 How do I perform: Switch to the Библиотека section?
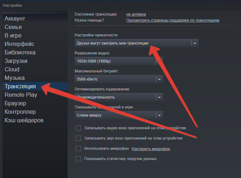point(20,52)
